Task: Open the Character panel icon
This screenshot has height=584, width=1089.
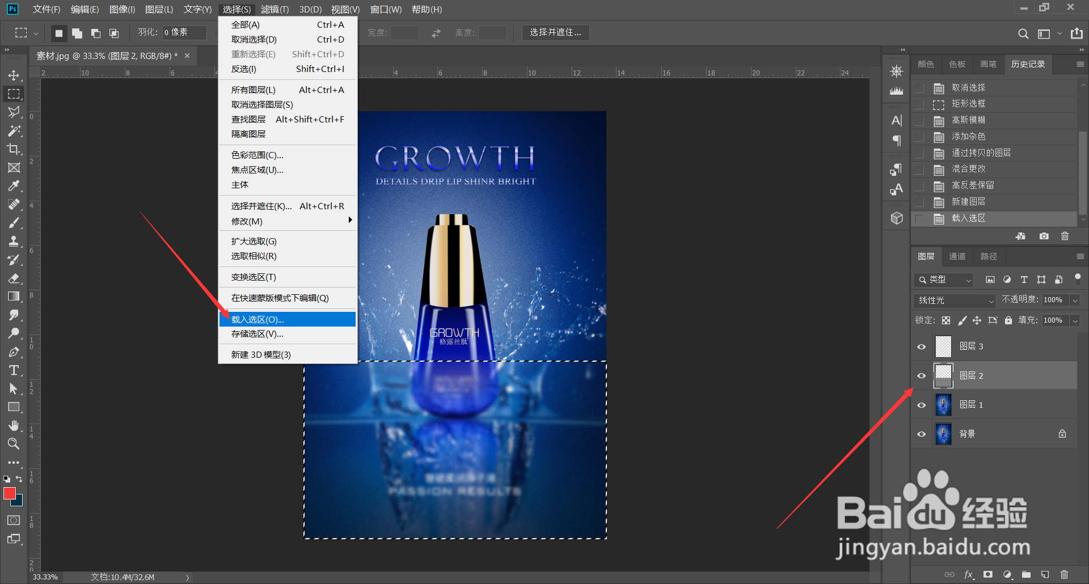Action: [x=896, y=120]
